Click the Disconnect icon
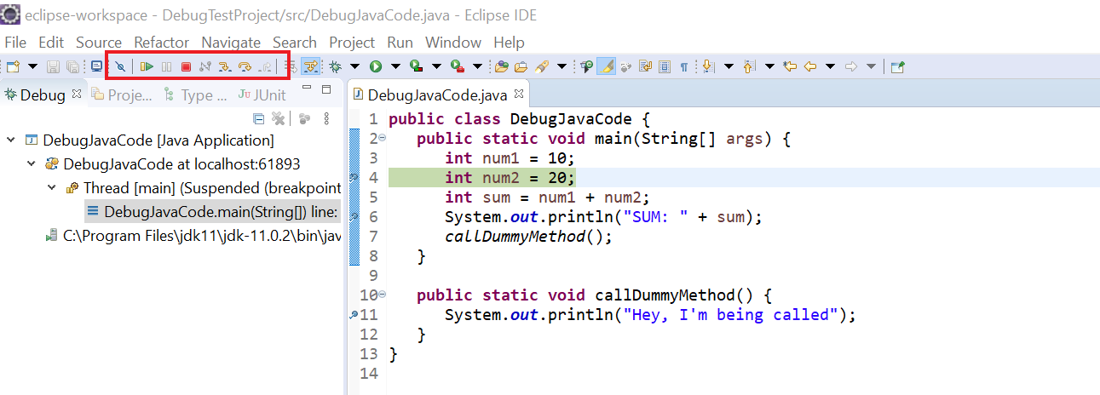Image resolution: width=1100 pixels, height=395 pixels. [x=205, y=66]
